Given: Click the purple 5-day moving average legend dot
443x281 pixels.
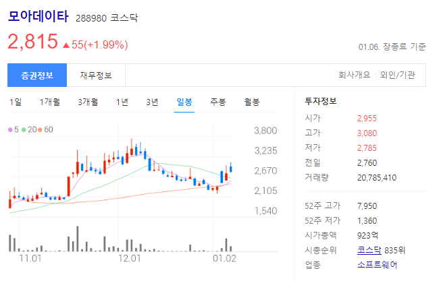Looking at the screenshot, I should pos(10,129).
